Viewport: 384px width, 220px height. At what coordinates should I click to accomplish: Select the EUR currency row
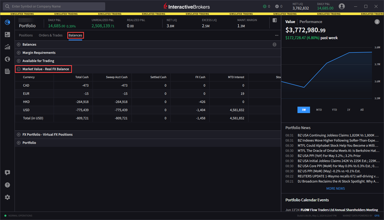tap(148, 93)
